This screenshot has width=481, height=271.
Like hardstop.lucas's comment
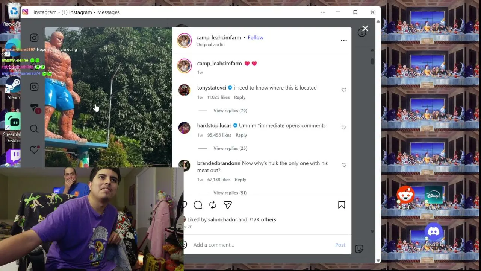tap(344, 128)
